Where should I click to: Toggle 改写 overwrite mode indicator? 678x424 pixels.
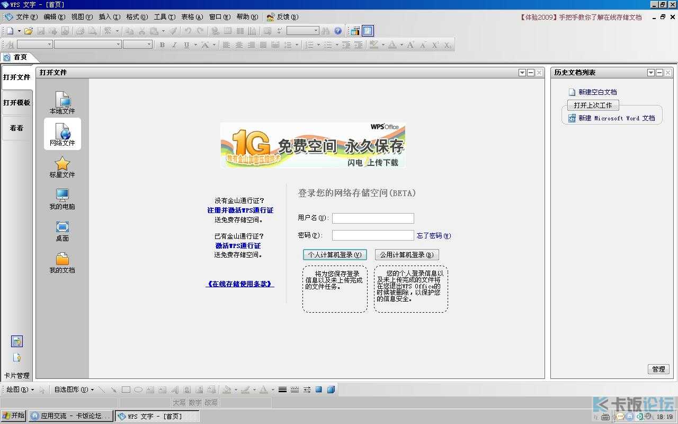pyautogui.click(x=211, y=403)
